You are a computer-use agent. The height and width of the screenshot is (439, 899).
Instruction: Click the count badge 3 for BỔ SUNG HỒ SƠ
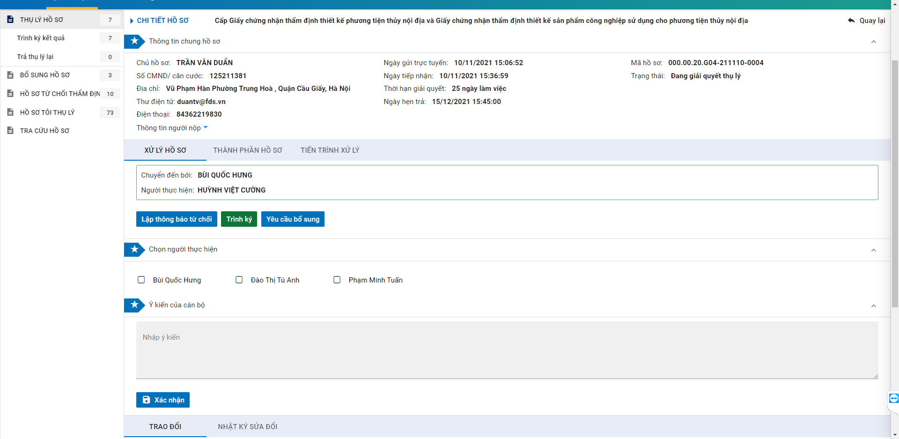110,75
